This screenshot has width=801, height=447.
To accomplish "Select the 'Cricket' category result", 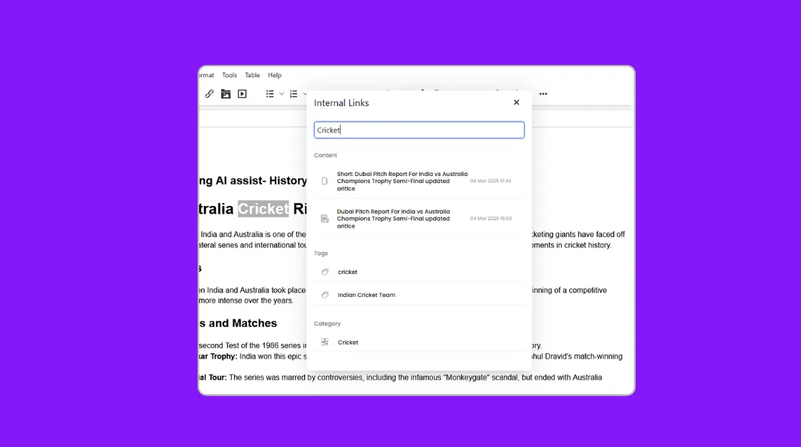I will [419, 343].
